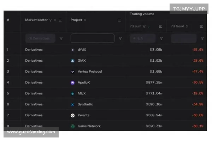Image resolution: width=212 pixels, height=141 pixels.
Task: Select the $771.04m trading volume cell
Action: tap(154, 93)
